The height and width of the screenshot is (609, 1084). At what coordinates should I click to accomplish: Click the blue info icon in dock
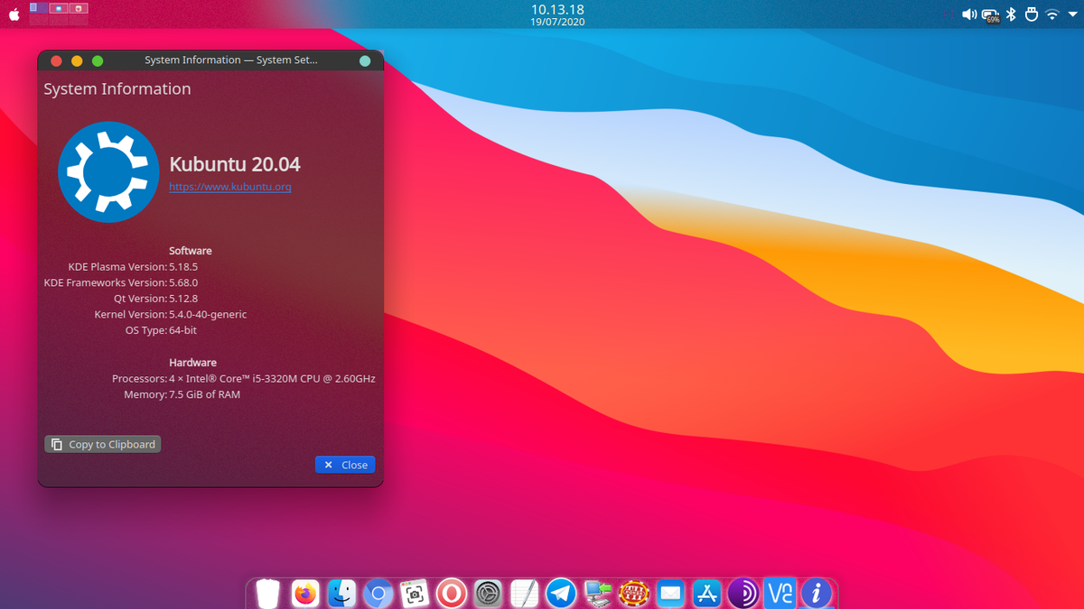[817, 593]
